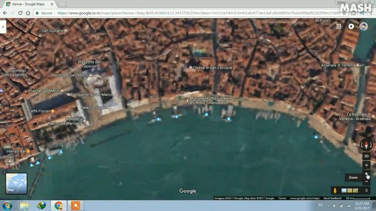This screenshot has width=376, height=211.
Task: Close the Venice - Google Maps tab
Action: pos(52,4)
